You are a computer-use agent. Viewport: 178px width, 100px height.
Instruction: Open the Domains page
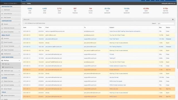tap(6, 39)
